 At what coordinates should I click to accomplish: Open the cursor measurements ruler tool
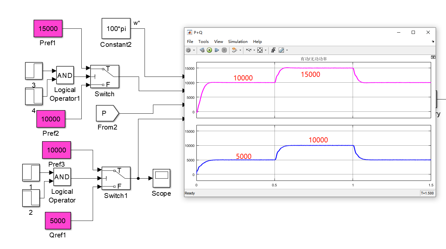[x=281, y=50]
